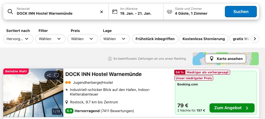Click the Unser niedrigster Preis label
Image resolution: width=265 pixels, height=119 pixels.
click(x=194, y=78)
